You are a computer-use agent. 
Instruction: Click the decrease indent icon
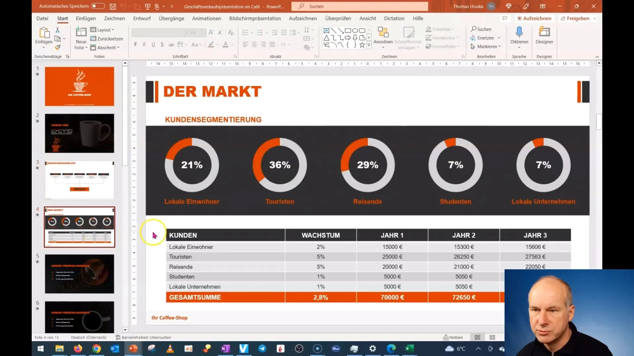coord(275,32)
